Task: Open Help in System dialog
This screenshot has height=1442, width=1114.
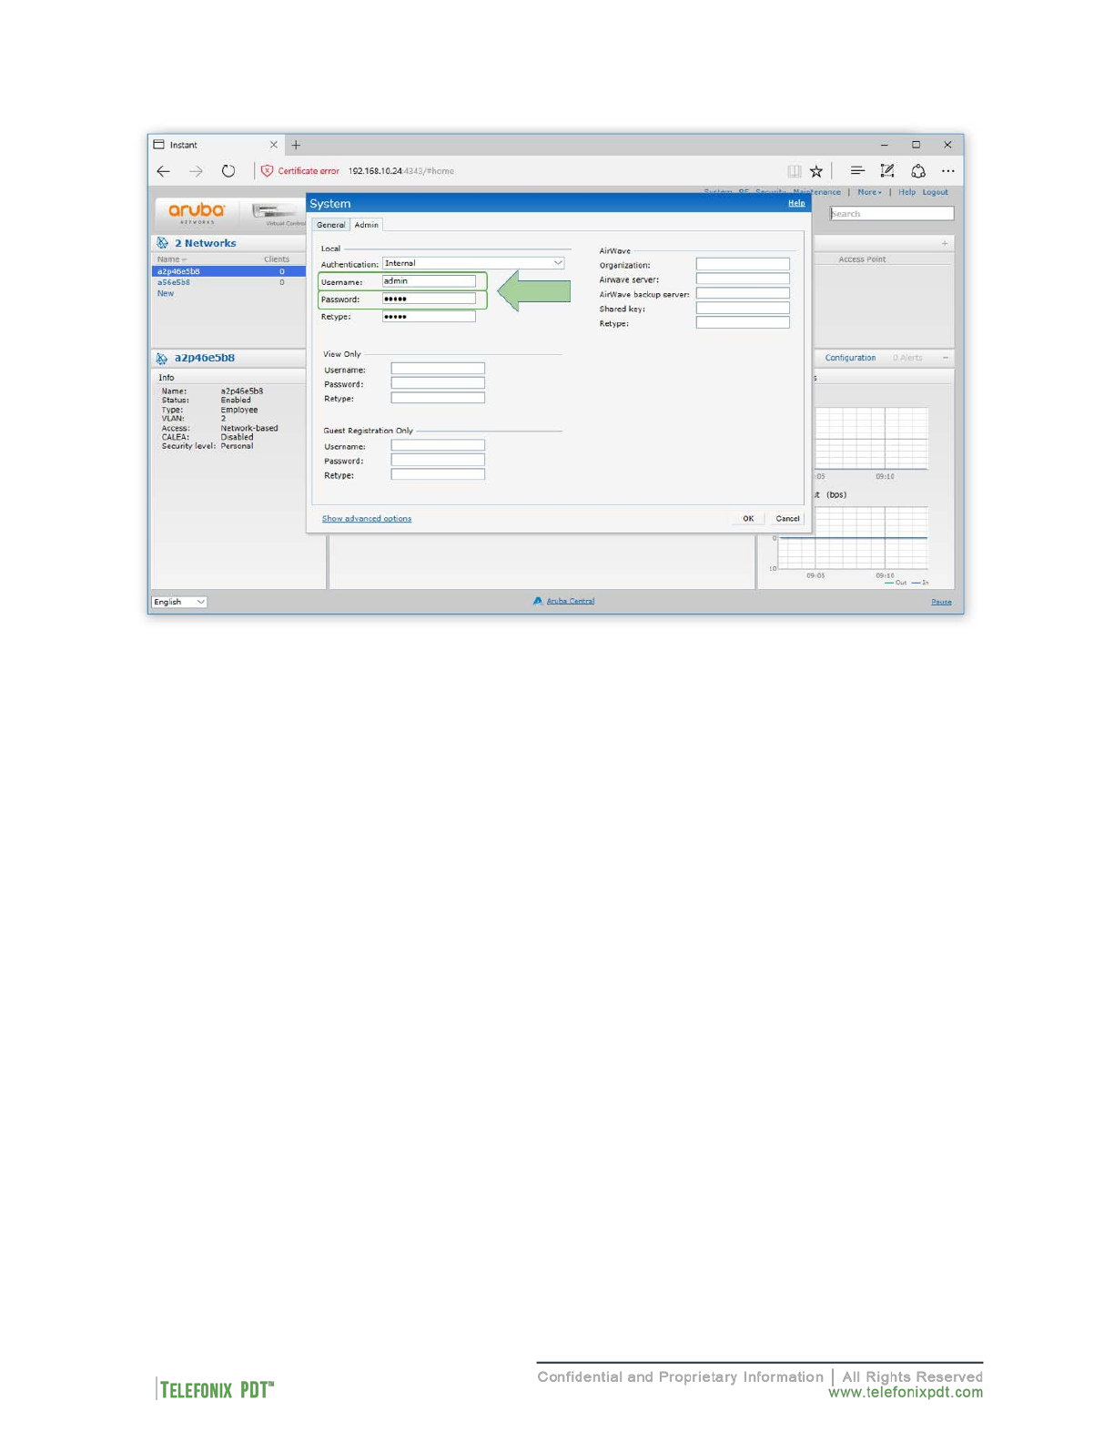Action: (796, 203)
